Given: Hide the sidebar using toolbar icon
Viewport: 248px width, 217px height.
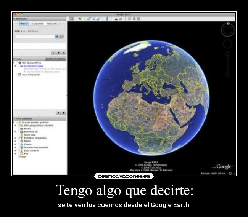Looking at the screenshot, I should [71, 19].
